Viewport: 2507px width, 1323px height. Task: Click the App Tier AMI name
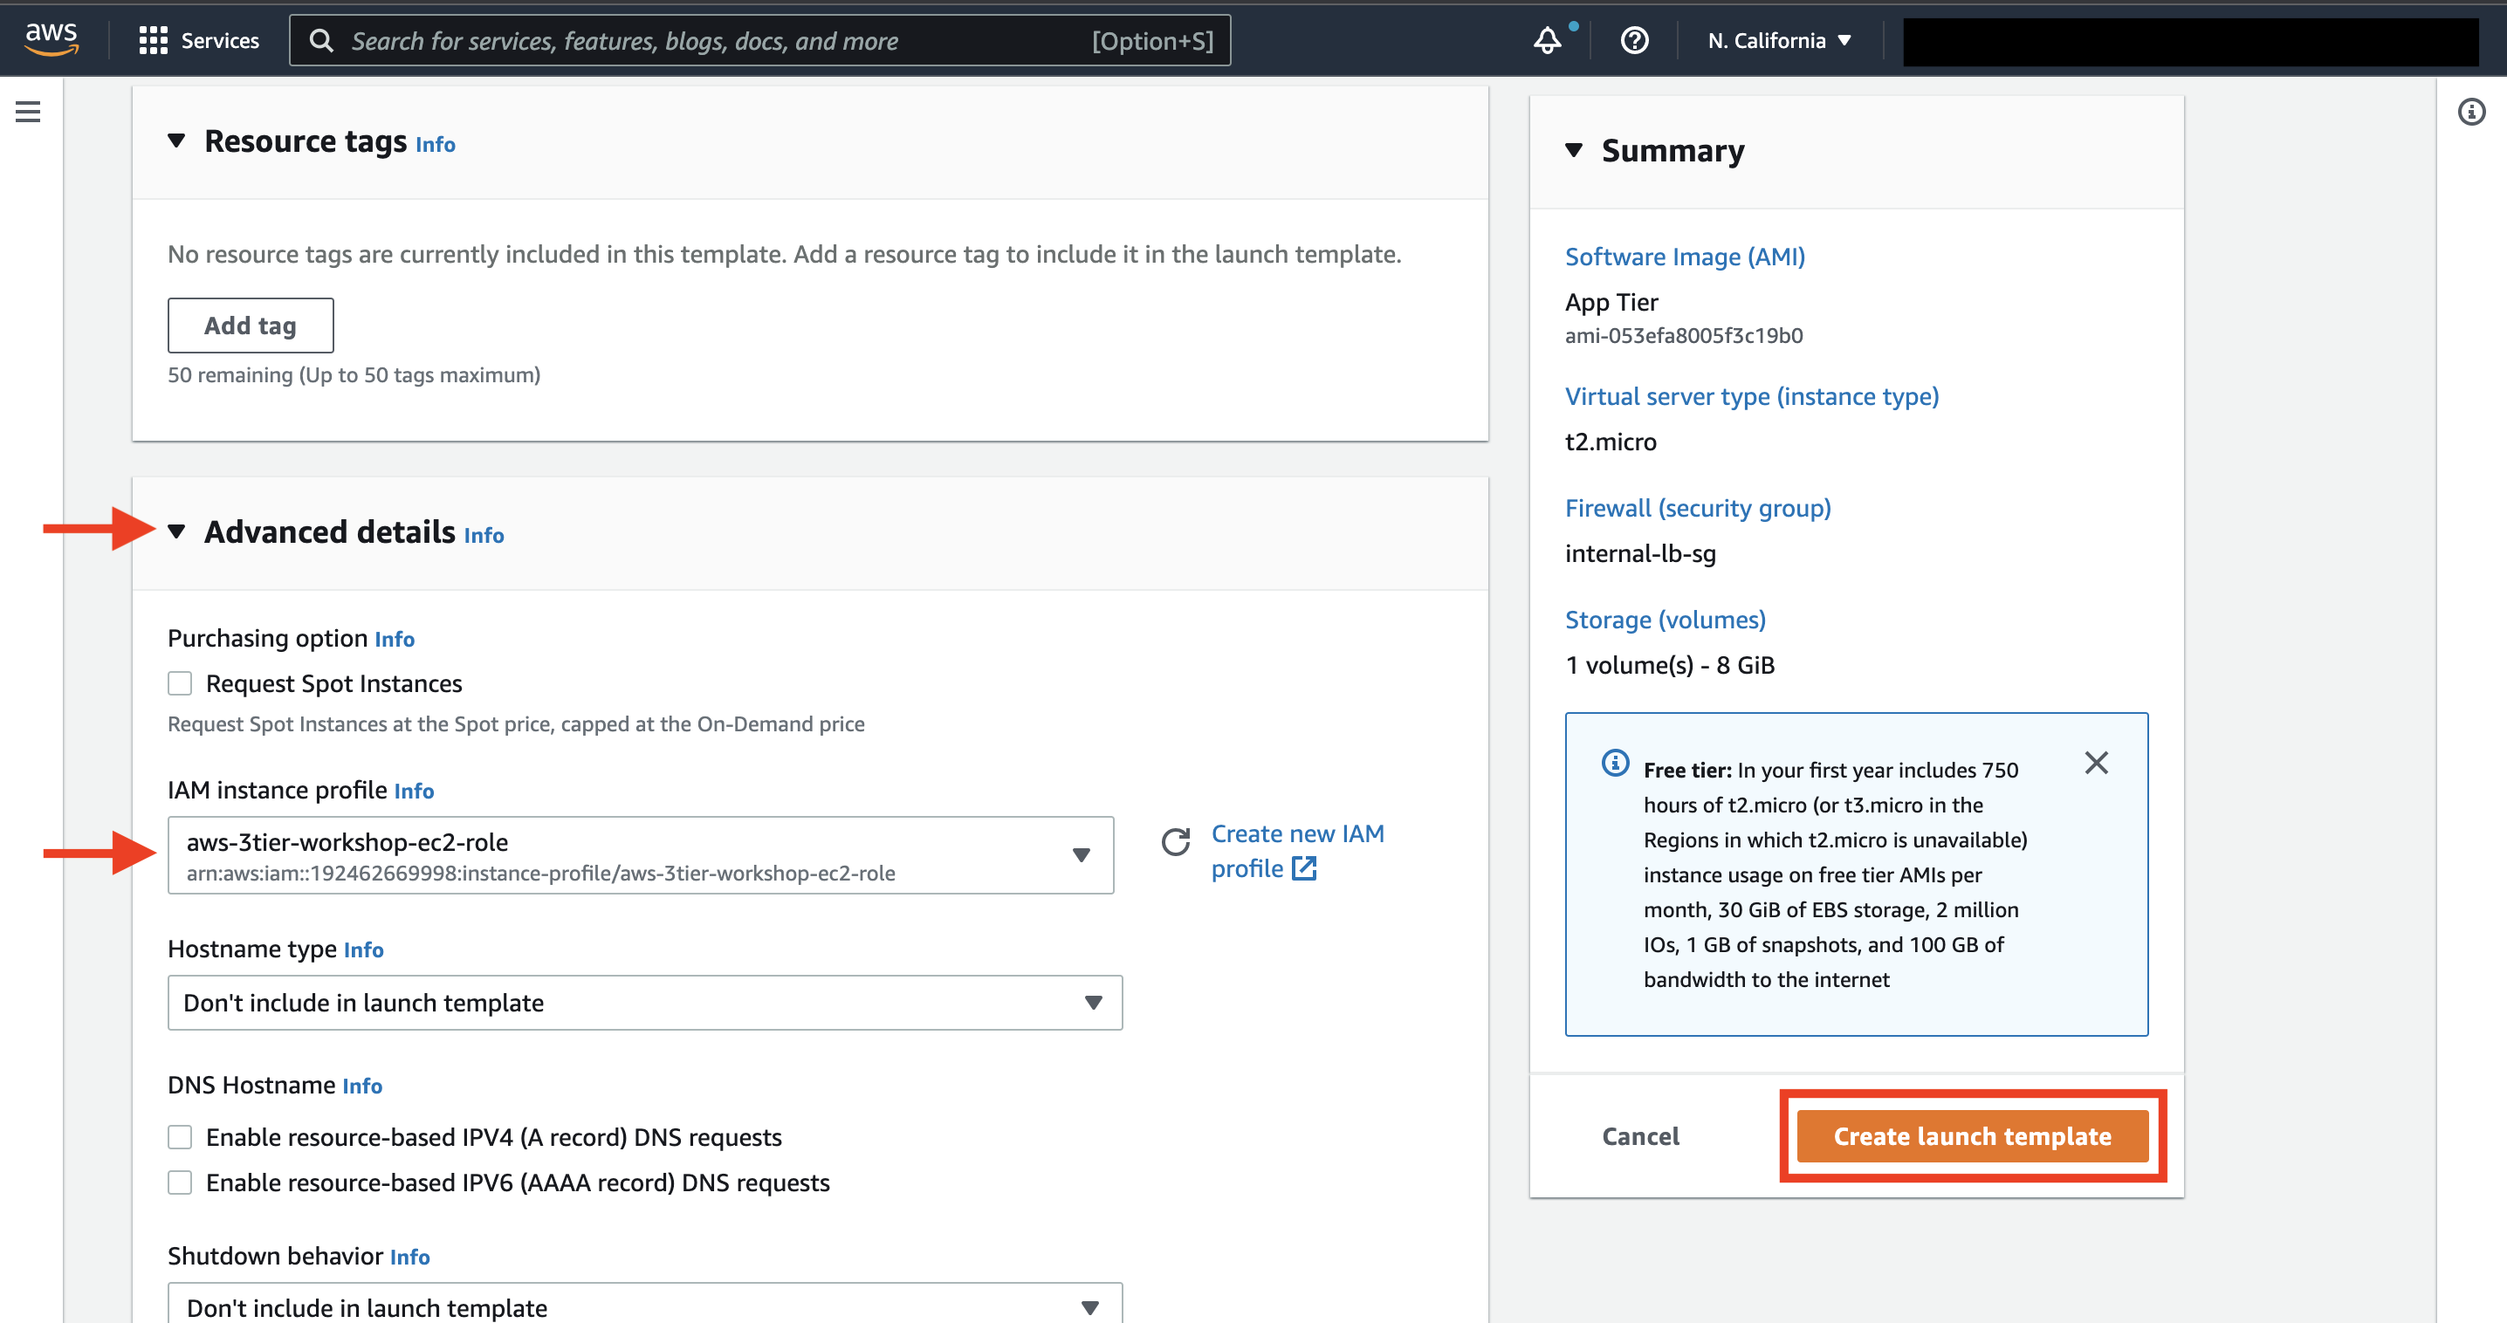tap(1611, 303)
